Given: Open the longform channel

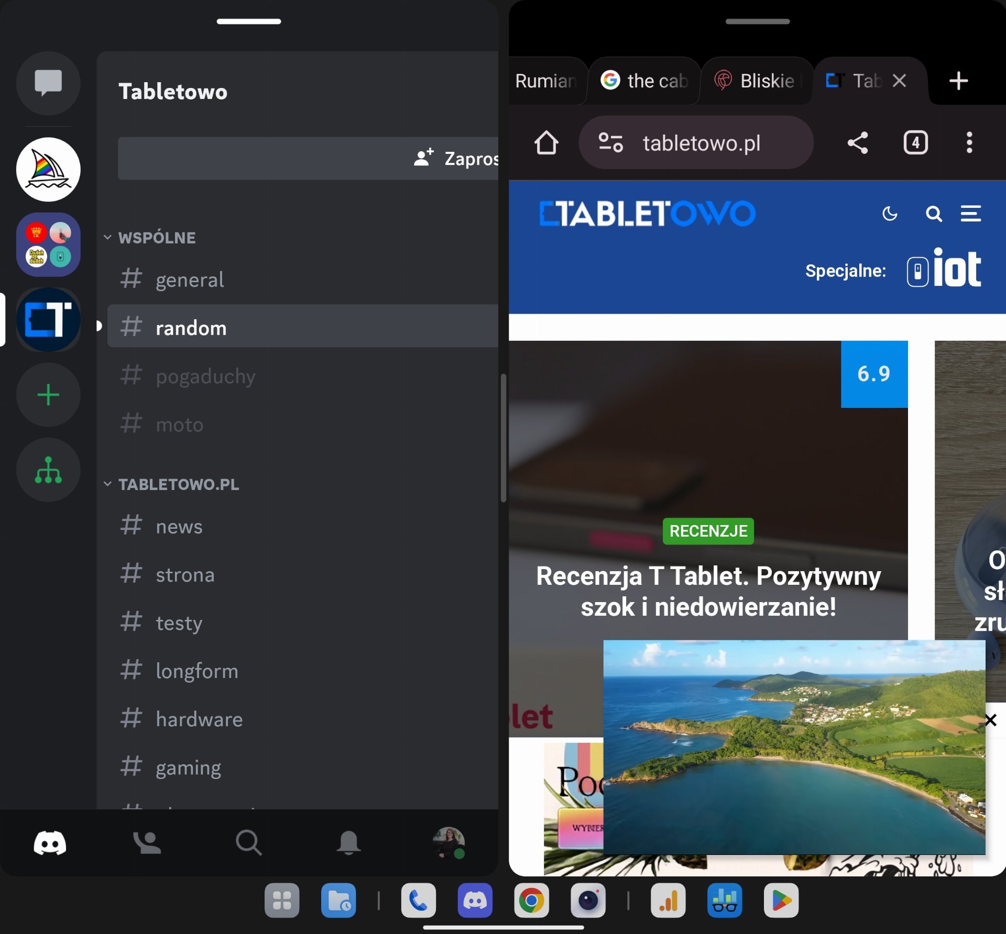Looking at the screenshot, I should point(303,671).
